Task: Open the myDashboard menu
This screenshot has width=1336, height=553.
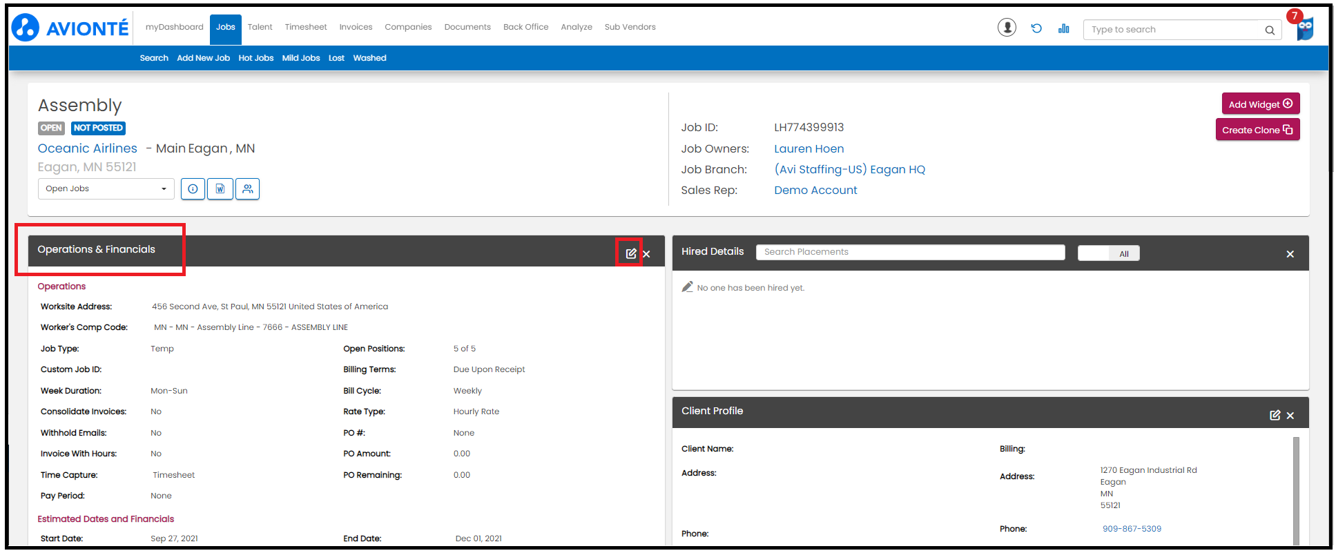Action: (x=175, y=27)
